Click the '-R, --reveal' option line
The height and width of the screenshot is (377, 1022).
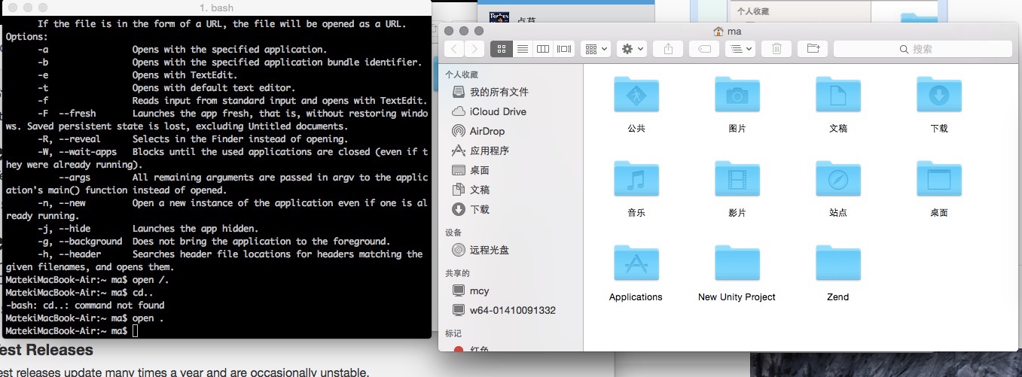pyautogui.click(x=192, y=139)
